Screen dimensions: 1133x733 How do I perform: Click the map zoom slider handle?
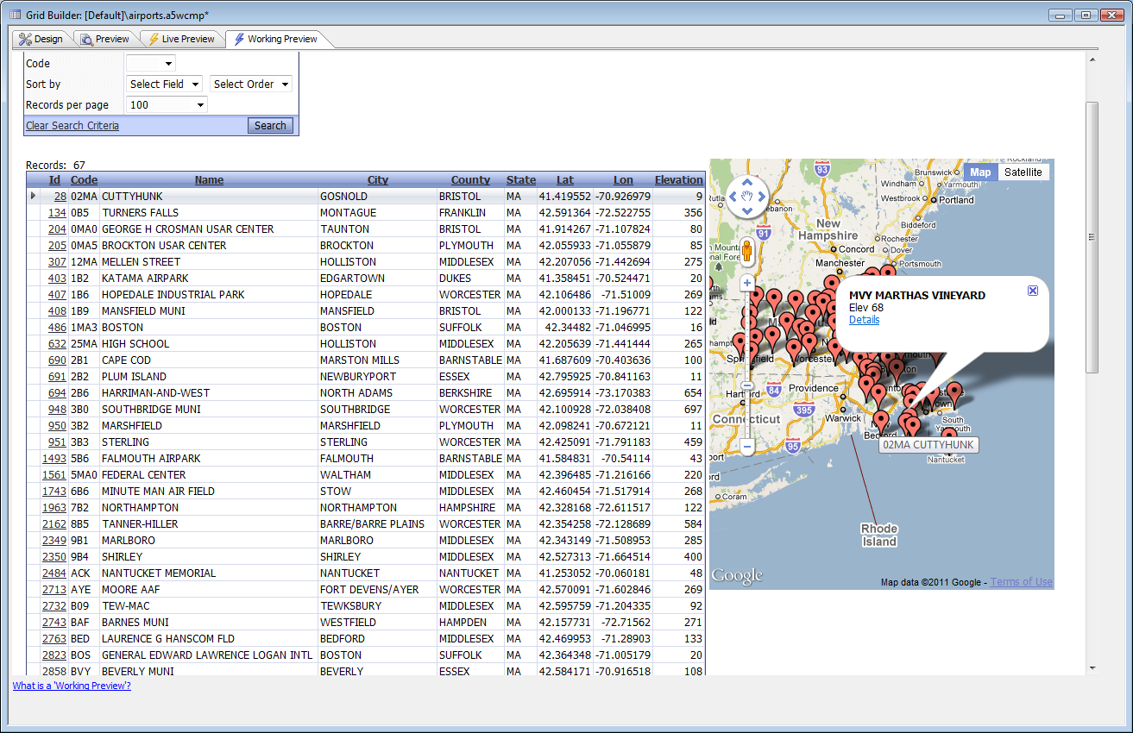(747, 385)
